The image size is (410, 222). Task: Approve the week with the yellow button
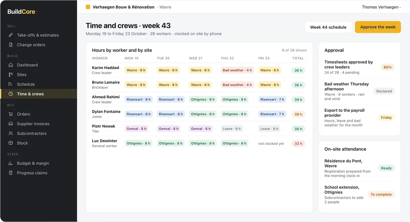378,27
